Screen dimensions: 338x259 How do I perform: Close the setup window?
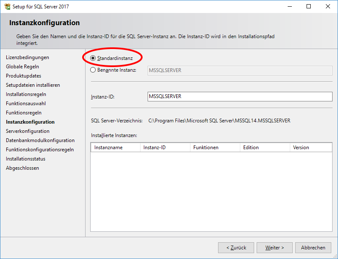328,6
